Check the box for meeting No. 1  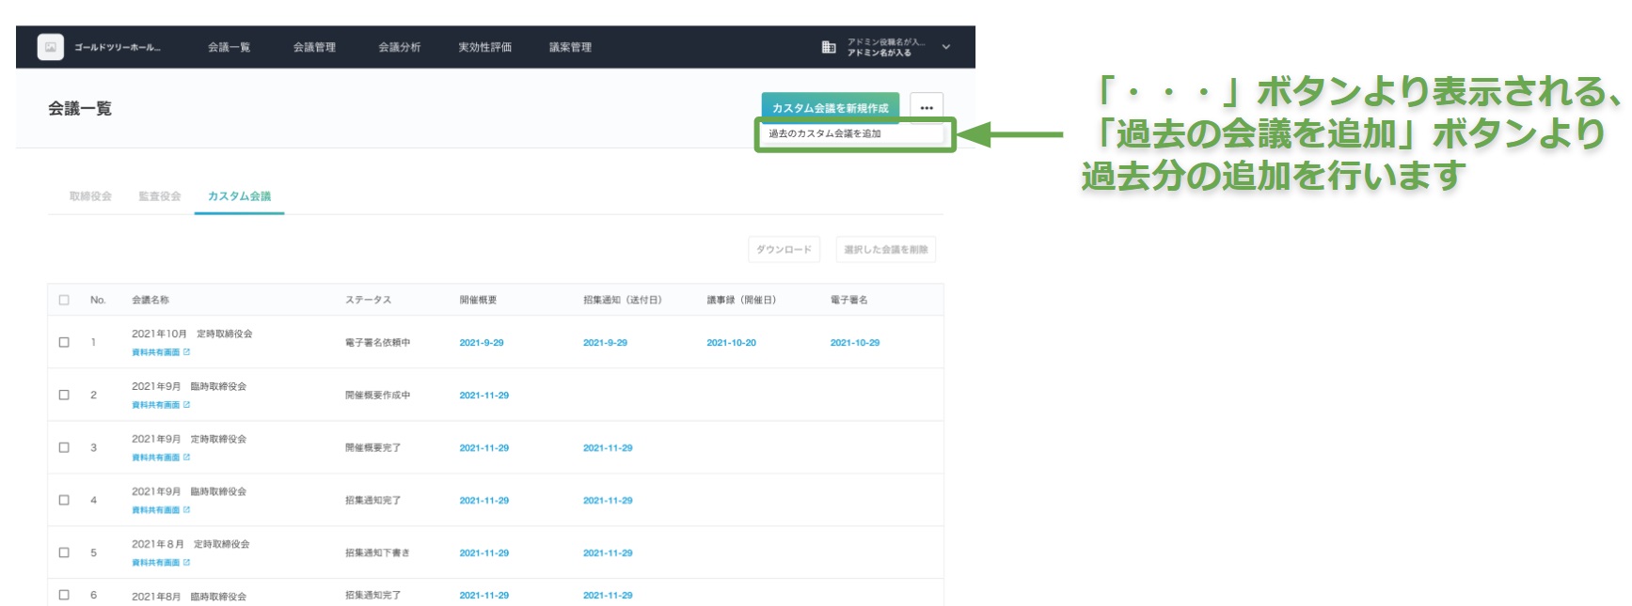point(64,343)
